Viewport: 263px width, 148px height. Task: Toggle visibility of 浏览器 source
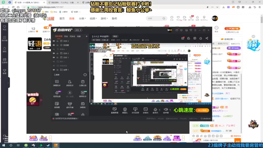pos(54,45)
